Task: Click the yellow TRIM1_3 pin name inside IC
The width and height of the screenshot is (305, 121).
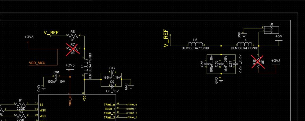Action: tap(109, 118)
